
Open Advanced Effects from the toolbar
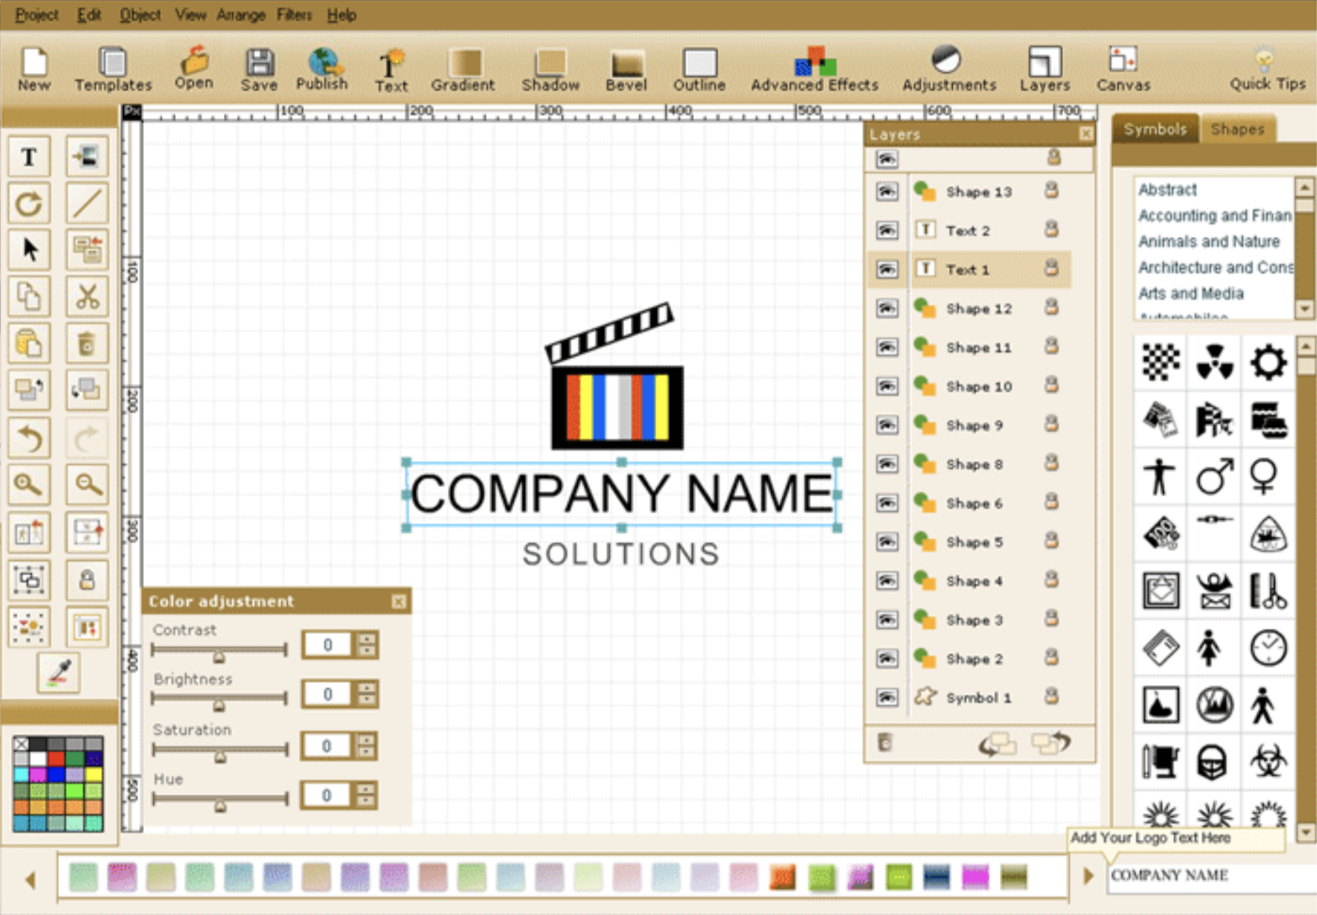814,68
